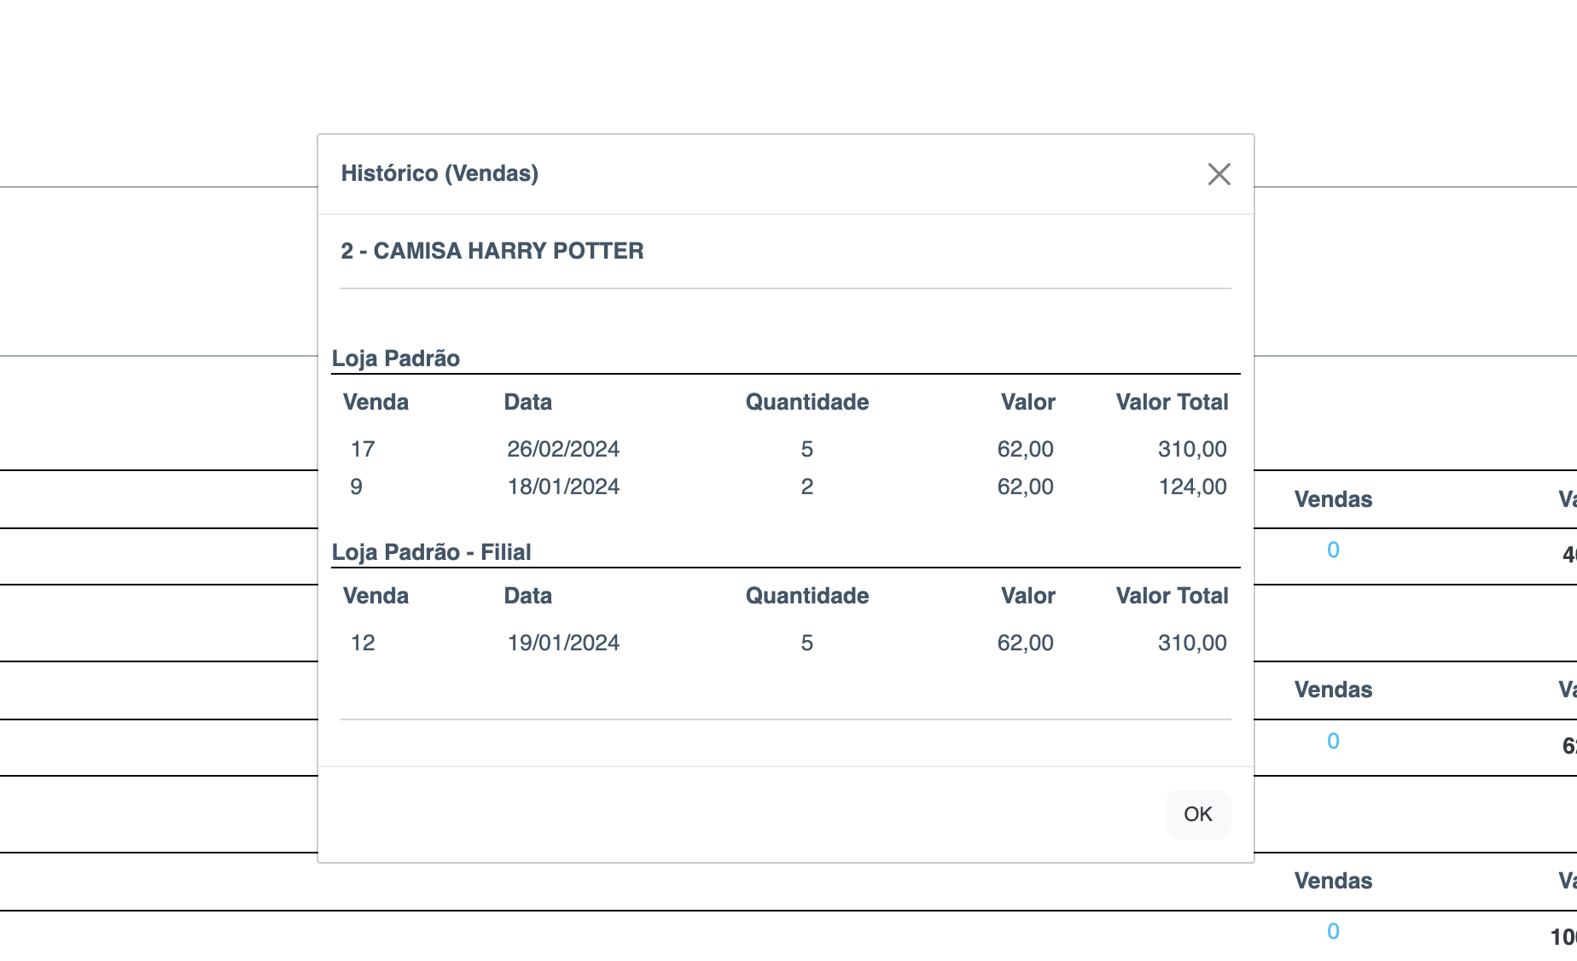The height and width of the screenshot is (961, 1577).
Task: Open the topmost Vendas 0 link
Action: coord(1333,550)
